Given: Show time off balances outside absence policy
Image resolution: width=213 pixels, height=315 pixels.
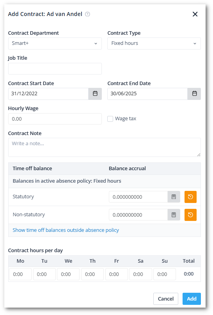Looking at the screenshot, I should (66, 230).
